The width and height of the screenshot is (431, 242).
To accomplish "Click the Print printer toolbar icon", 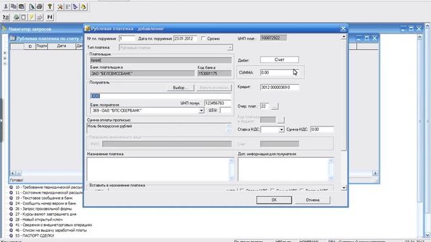I will [40, 6].
